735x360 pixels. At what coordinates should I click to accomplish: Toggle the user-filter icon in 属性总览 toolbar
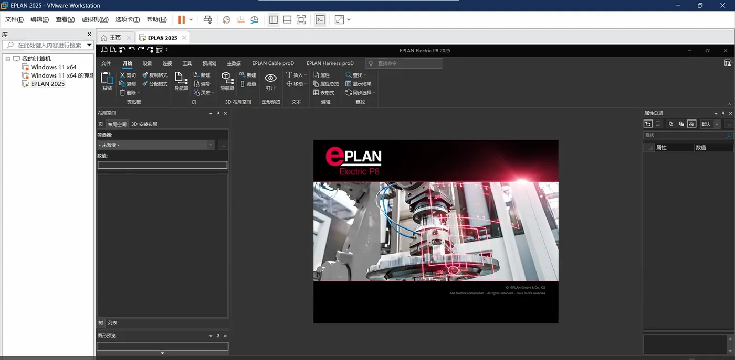(692, 124)
